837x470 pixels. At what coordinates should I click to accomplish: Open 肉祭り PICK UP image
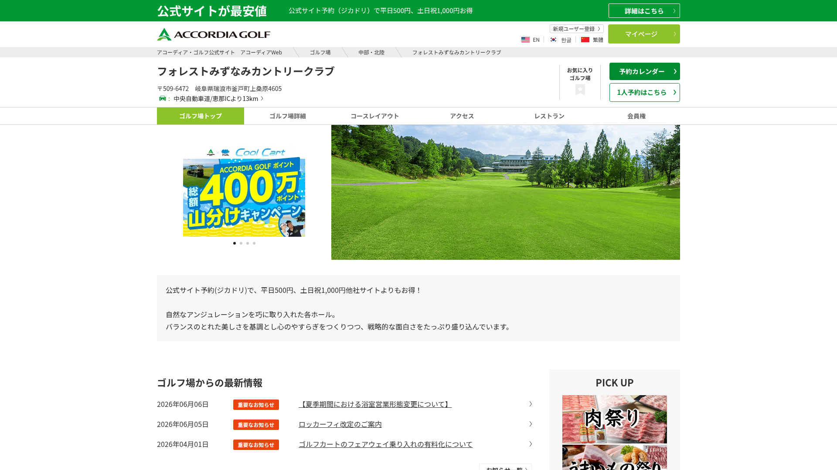(615, 419)
